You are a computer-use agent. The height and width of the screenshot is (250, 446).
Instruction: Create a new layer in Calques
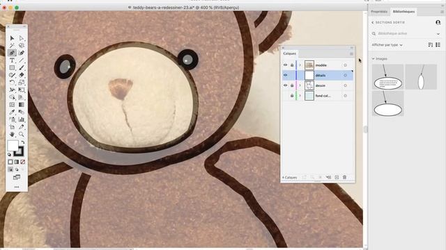point(337,178)
